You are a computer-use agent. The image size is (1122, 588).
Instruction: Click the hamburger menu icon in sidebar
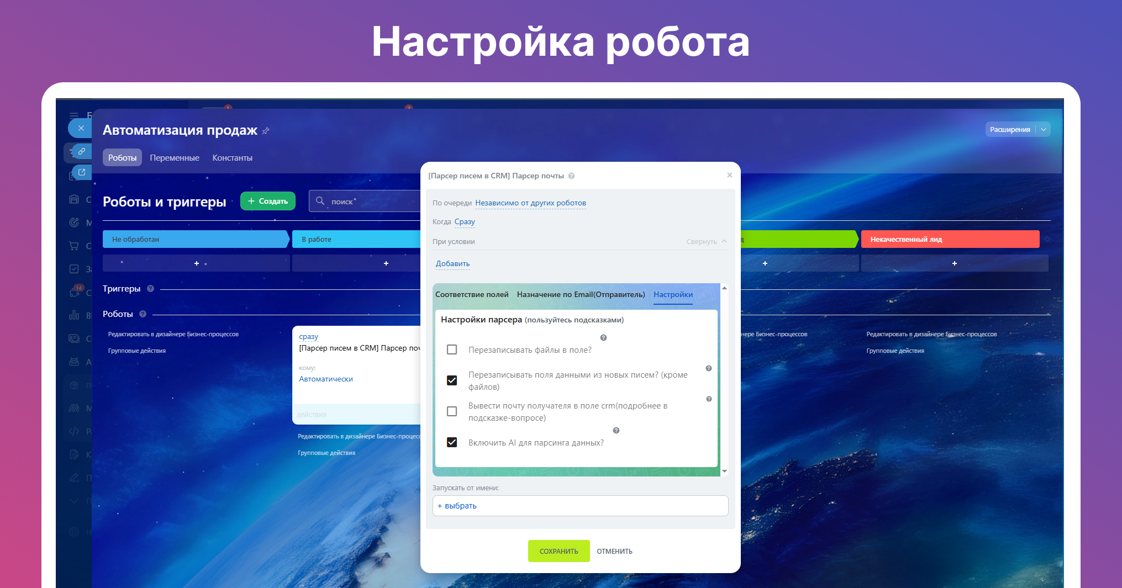[73, 115]
